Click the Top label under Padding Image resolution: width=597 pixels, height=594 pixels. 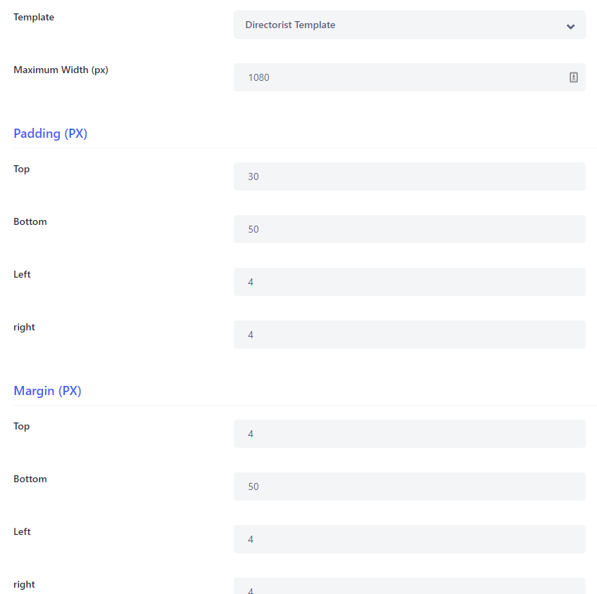21,169
